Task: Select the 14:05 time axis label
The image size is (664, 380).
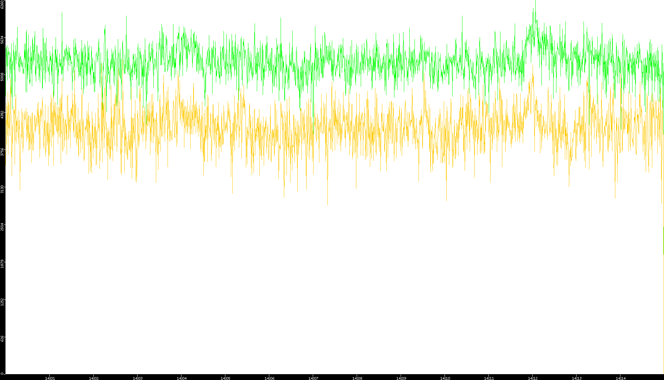Action: pyautogui.click(x=225, y=378)
